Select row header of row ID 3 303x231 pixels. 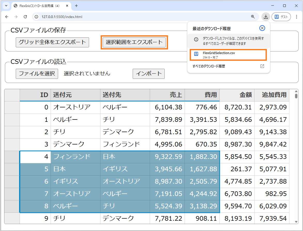click(x=12, y=144)
